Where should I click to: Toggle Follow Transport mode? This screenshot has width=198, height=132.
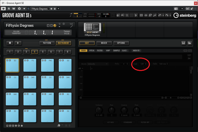[16, 32]
